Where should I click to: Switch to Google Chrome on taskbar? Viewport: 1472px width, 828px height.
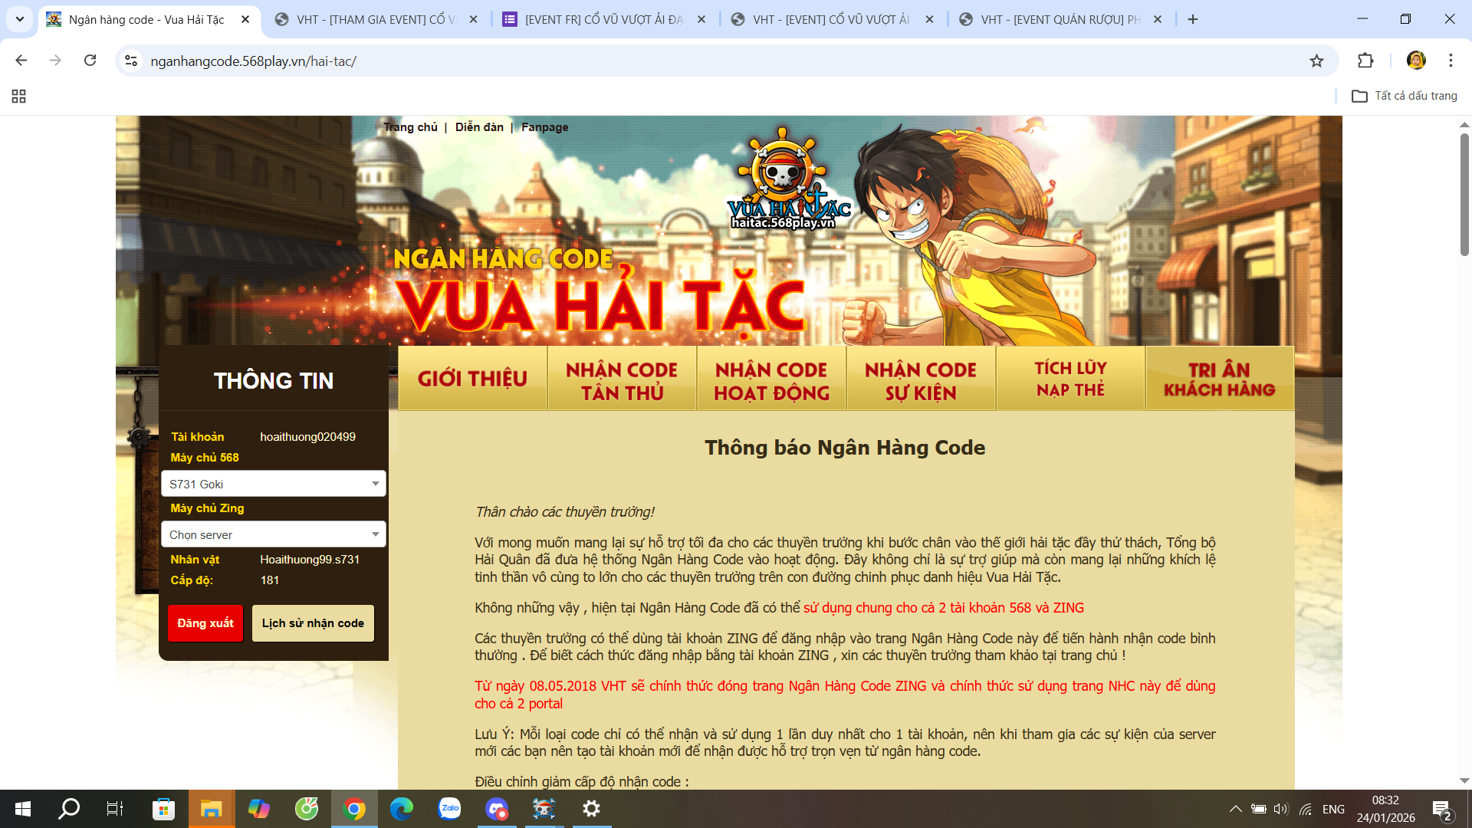click(354, 809)
